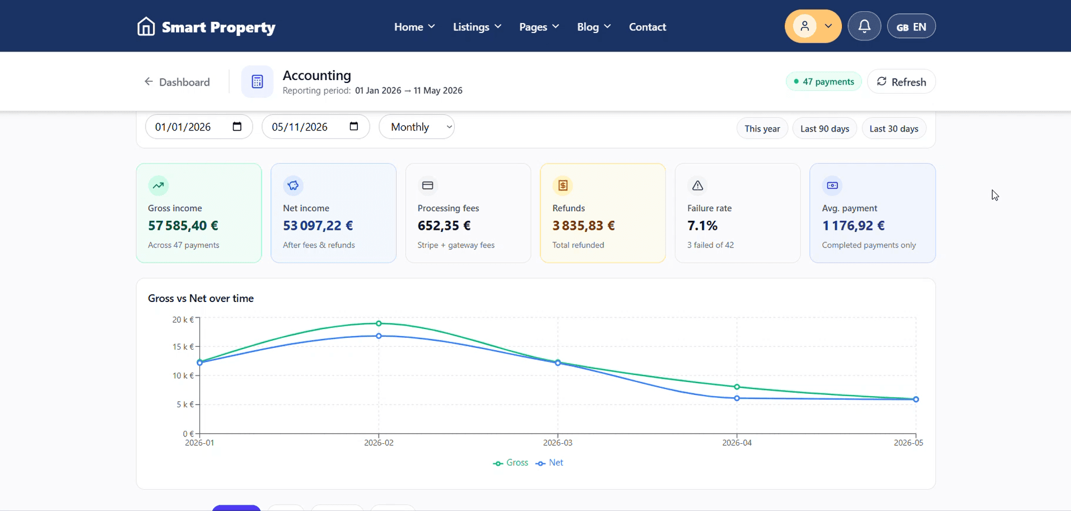Click the Gross data point at 2026-02

pyautogui.click(x=379, y=323)
